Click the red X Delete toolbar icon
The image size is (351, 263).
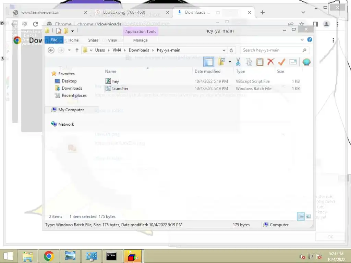coord(271,62)
